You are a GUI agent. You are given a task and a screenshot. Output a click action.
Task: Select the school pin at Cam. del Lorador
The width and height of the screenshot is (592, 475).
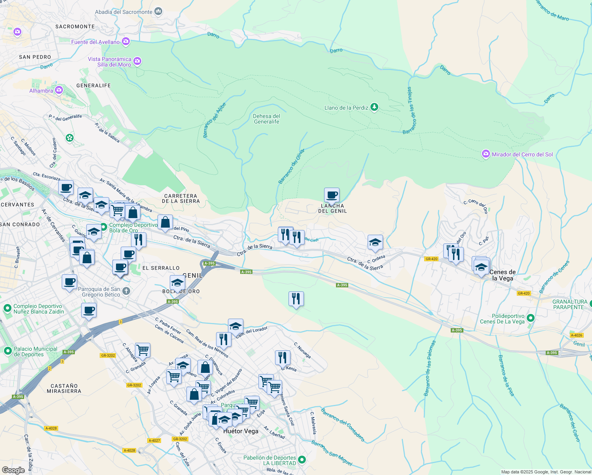(235, 327)
